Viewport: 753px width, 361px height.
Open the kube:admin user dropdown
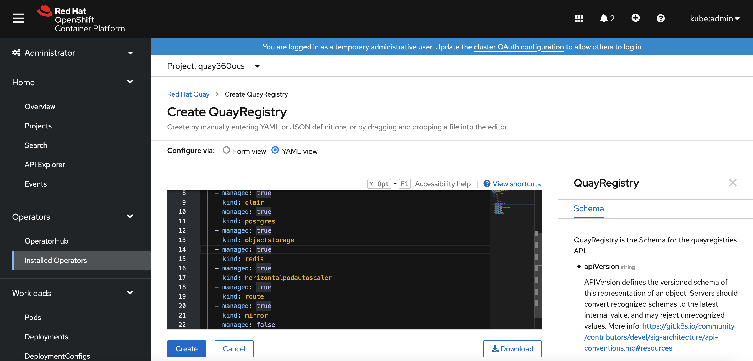tap(714, 18)
